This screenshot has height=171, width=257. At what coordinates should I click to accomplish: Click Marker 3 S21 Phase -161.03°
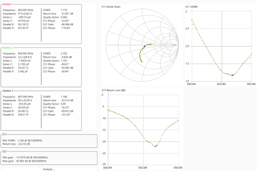[65, 115]
